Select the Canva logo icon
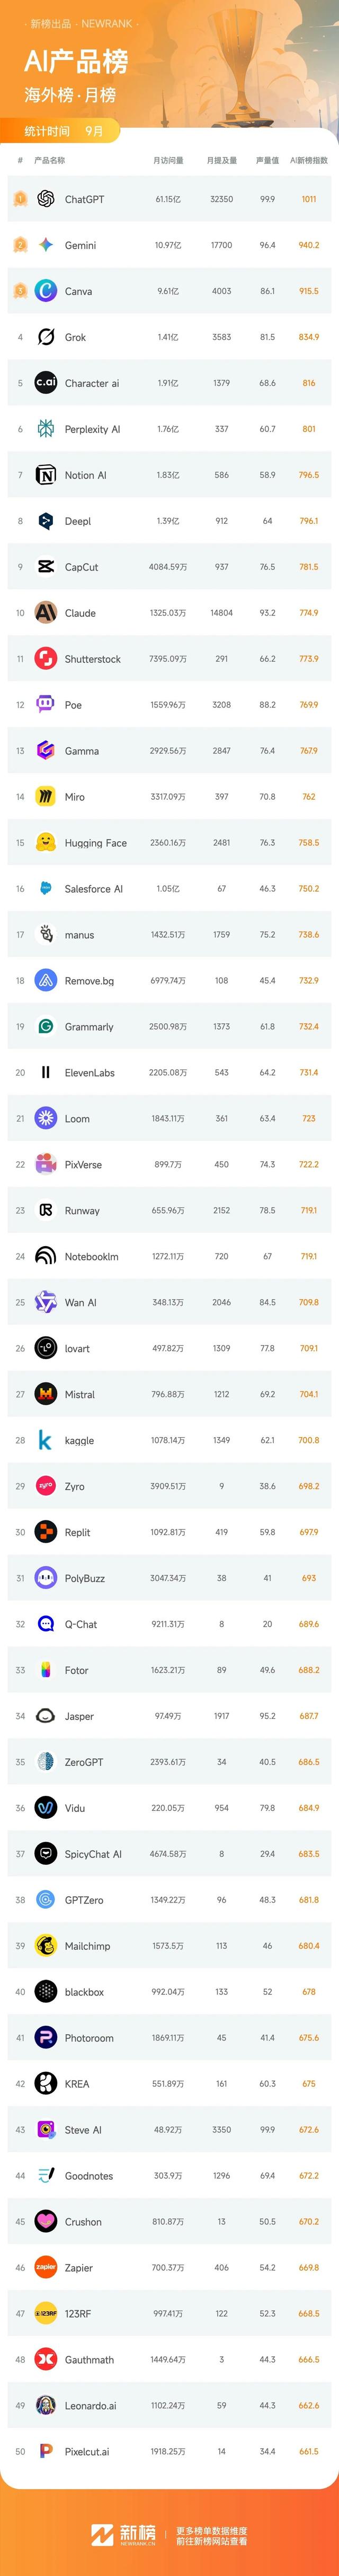The width and height of the screenshot is (339, 2576). [x=46, y=291]
